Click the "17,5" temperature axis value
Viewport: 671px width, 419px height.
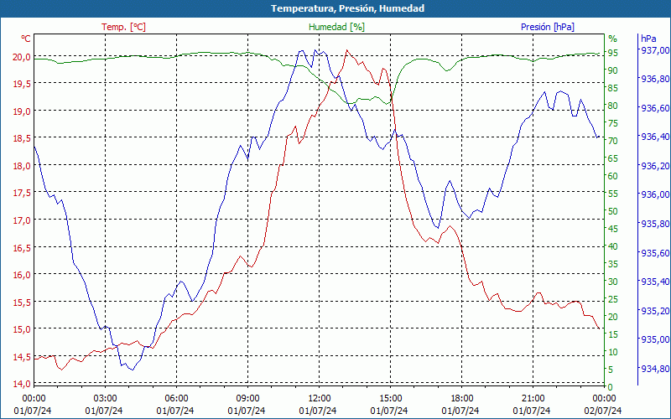click(22, 194)
